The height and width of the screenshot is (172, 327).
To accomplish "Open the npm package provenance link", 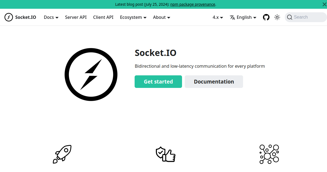I will (193, 4).
